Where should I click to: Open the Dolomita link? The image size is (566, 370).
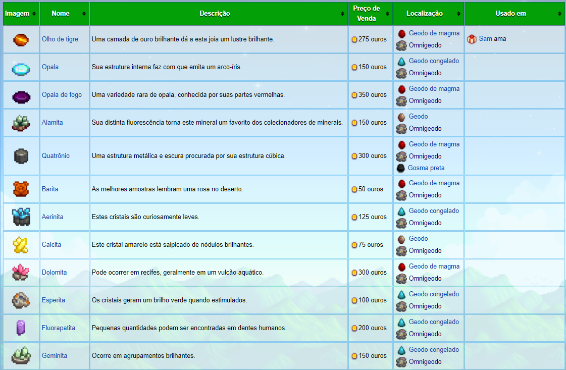coord(54,272)
